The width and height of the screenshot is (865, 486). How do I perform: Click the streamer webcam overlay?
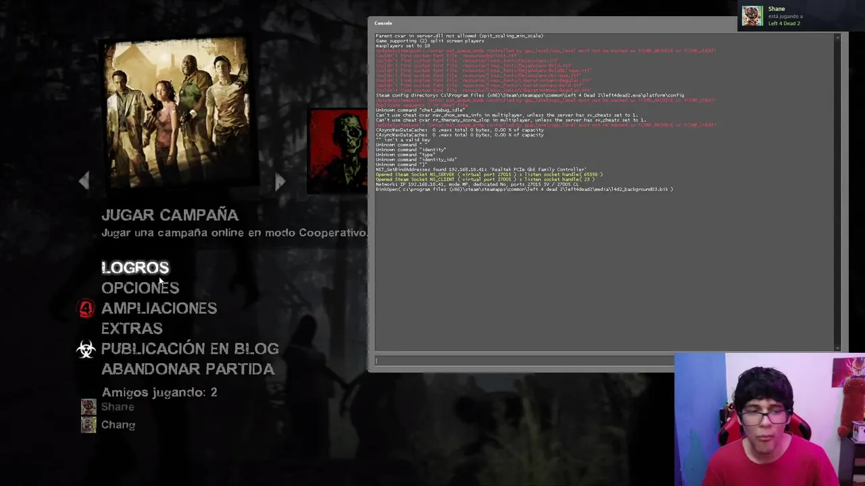(770, 419)
